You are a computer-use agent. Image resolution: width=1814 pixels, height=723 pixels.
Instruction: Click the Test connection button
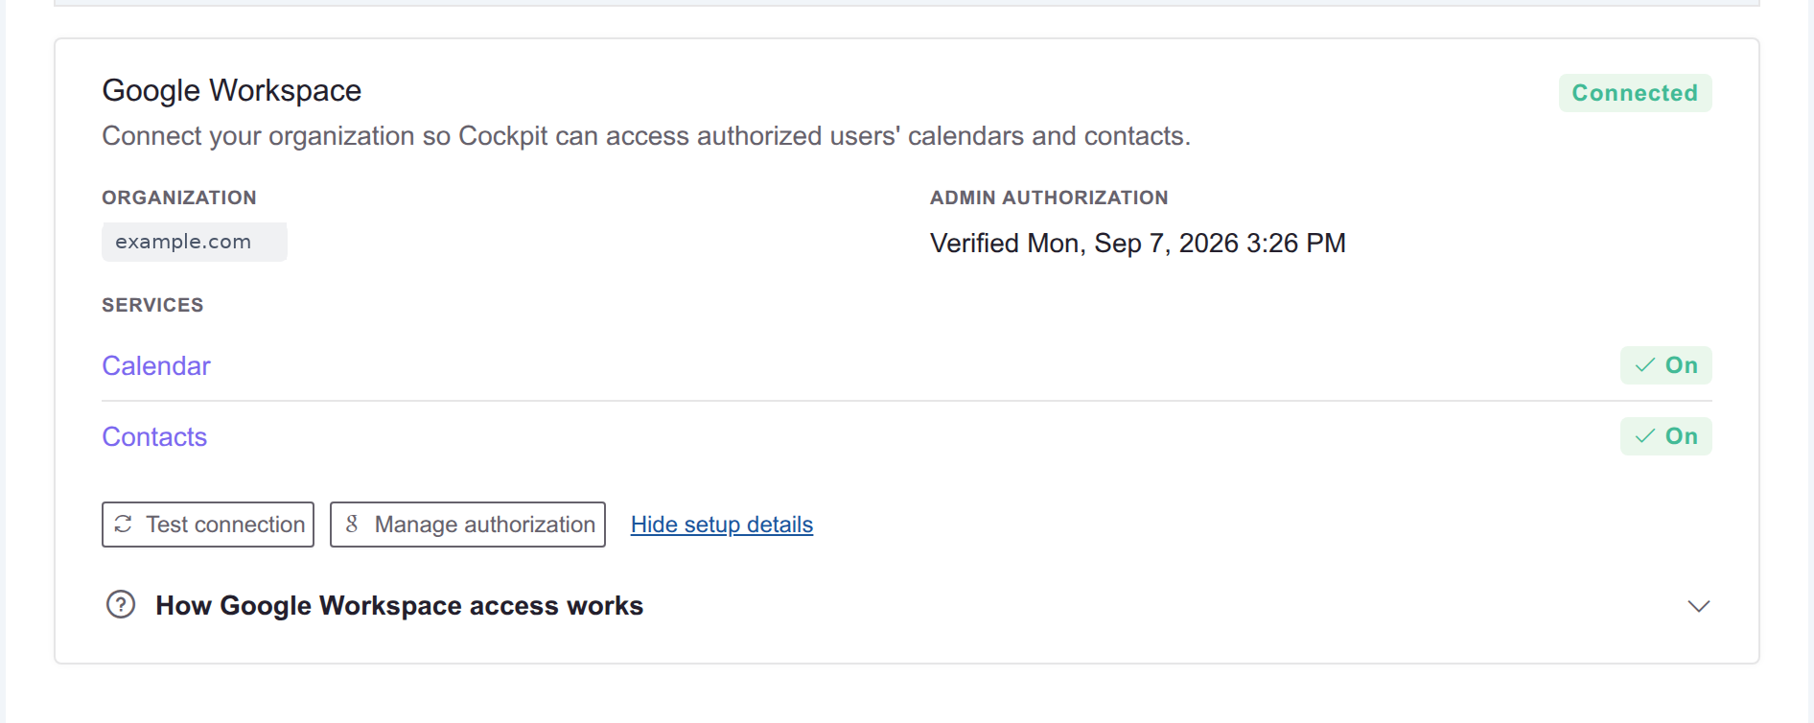[x=208, y=525]
